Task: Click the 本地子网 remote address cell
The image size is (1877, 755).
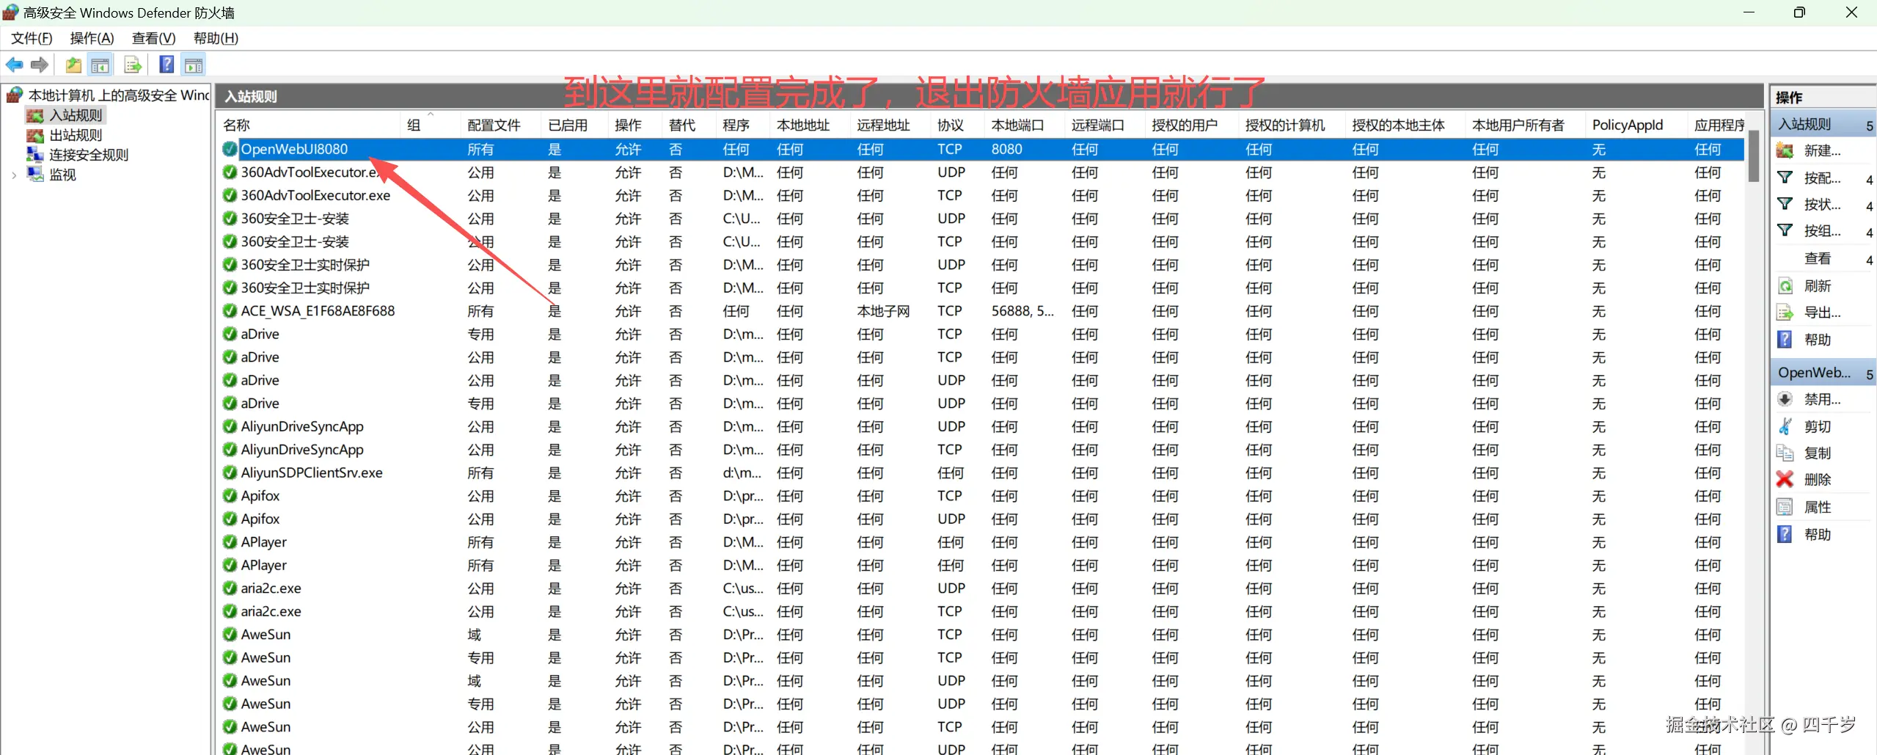Action: (x=883, y=311)
